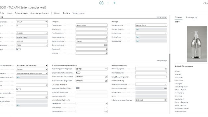The width and height of the screenshot is (208, 117).
Task: Expand the Bild dropdown chevron
Action: (179, 22)
